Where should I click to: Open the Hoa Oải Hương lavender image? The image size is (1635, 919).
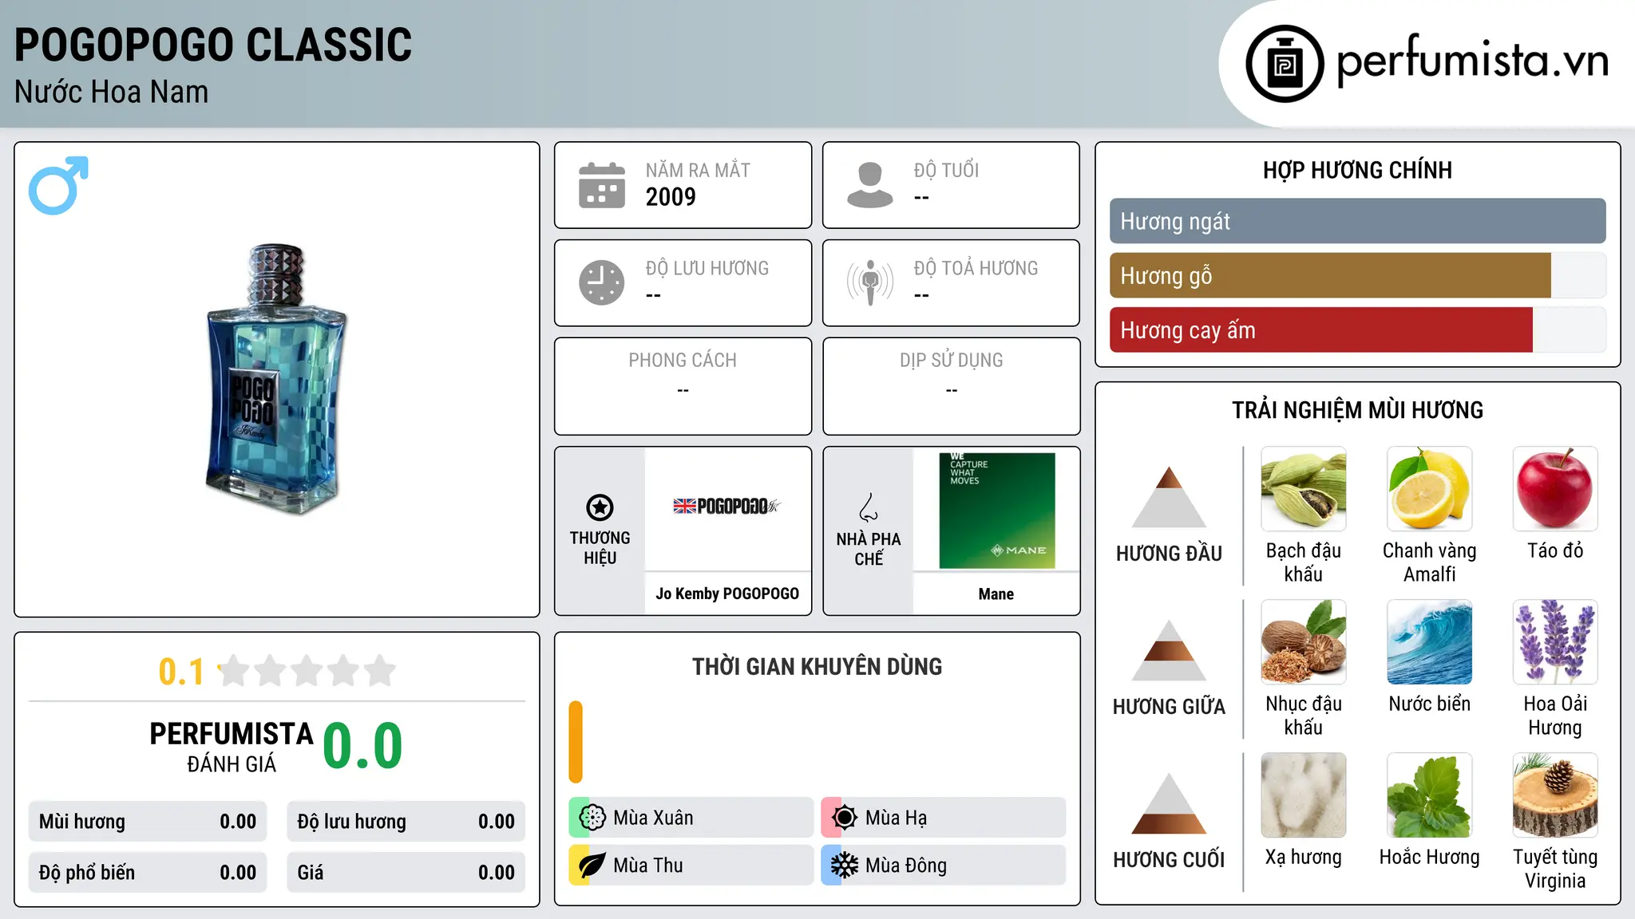click(x=1555, y=642)
